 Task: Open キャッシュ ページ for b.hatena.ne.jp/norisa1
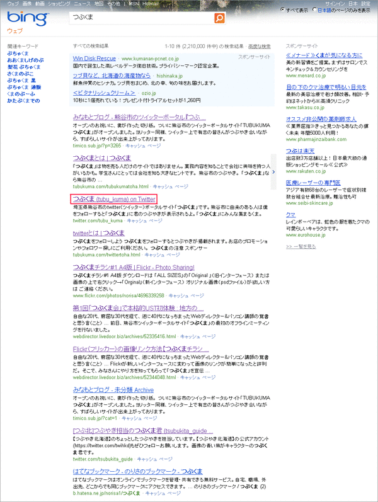click(x=163, y=493)
